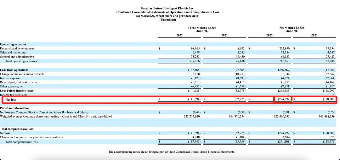Click the sales and marketing value 4,267
340x160 pixels.
331,52
